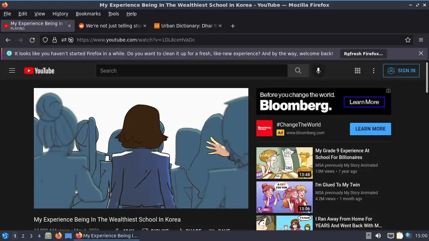Open the Help menu
429x241 pixels.
pos(131,14)
